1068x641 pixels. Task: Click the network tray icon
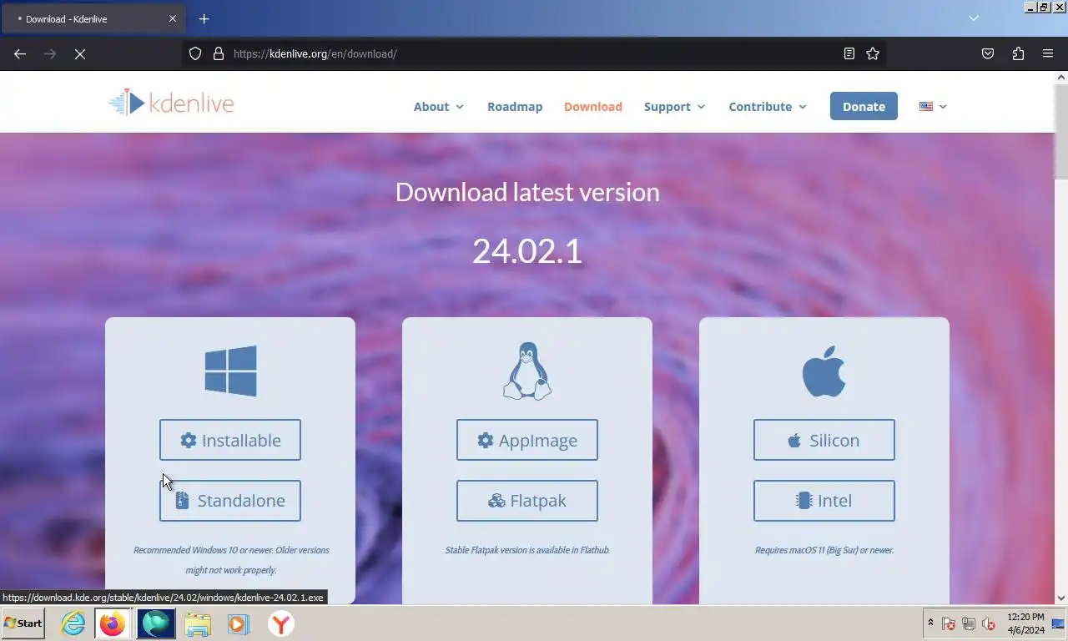969,623
